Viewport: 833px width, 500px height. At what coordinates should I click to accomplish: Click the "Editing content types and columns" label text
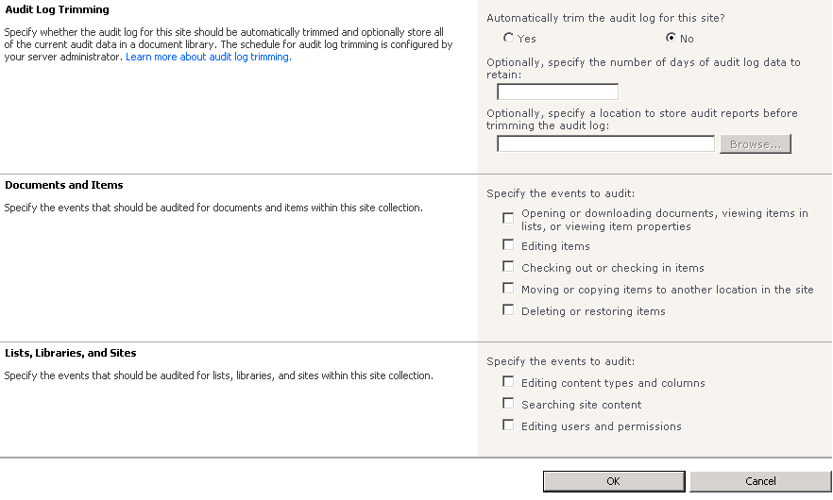click(x=613, y=383)
